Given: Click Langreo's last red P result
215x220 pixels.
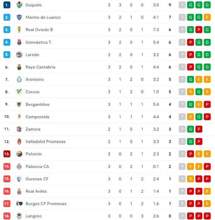Looking at the screenshot, I should [207, 216].
